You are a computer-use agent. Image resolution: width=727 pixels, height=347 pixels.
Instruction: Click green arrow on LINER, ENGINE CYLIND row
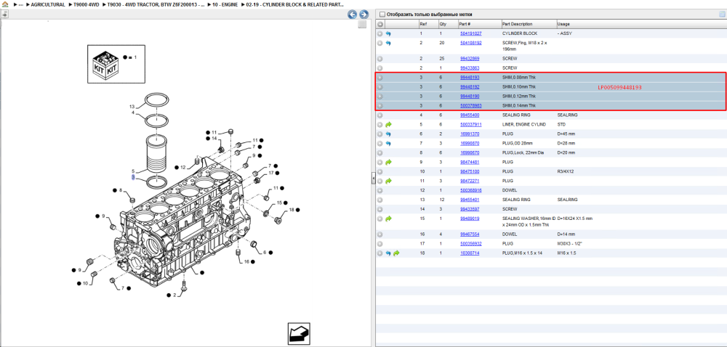(388, 124)
